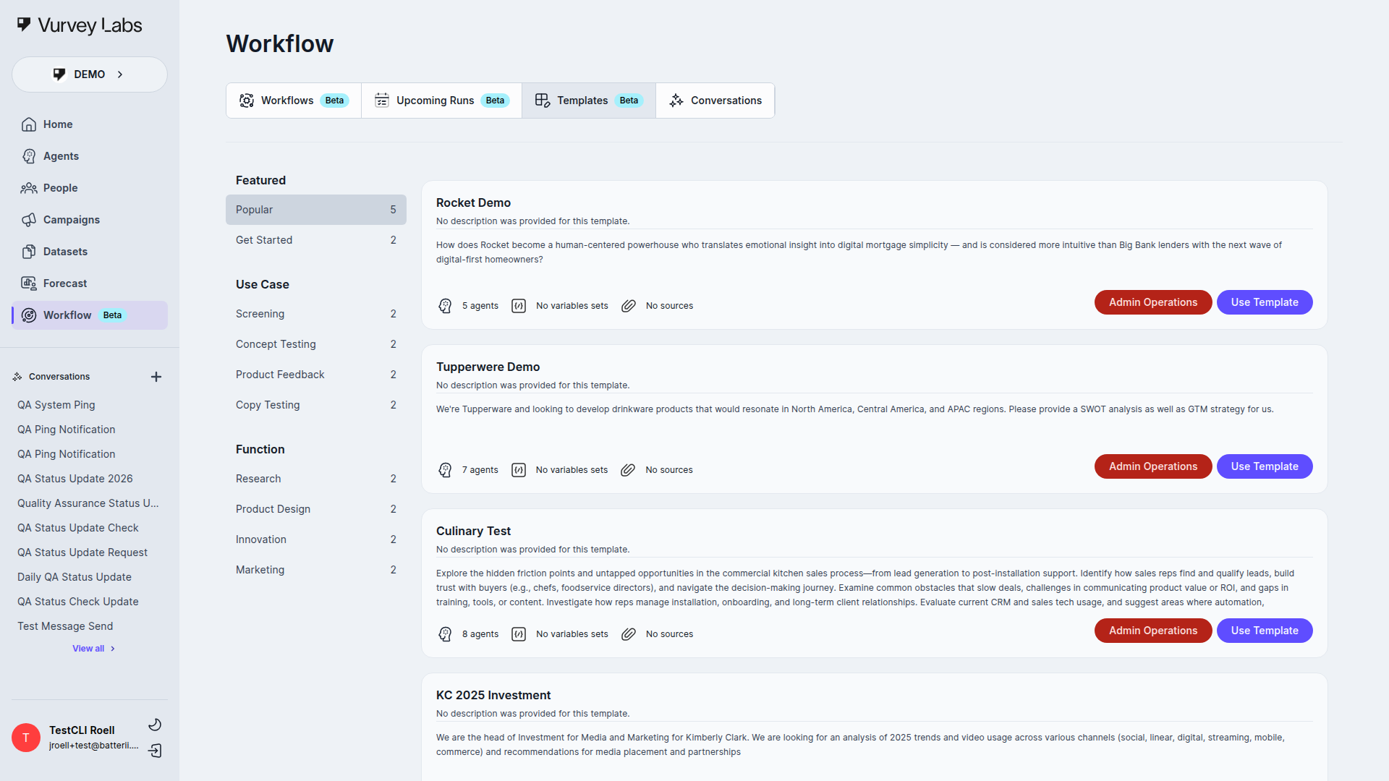Select the Home icon in sidebar
The height and width of the screenshot is (781, 1389).
[x=29, y=124]
